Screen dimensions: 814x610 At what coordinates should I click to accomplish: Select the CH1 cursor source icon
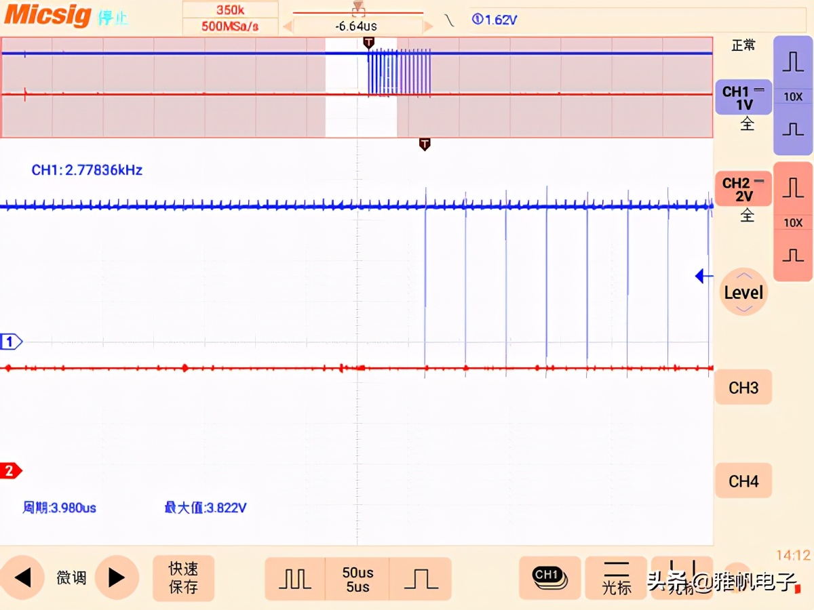tap(549, 578)
